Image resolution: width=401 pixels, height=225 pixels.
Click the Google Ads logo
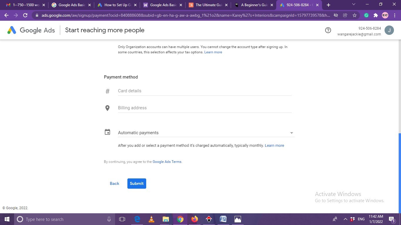(31, 30)
